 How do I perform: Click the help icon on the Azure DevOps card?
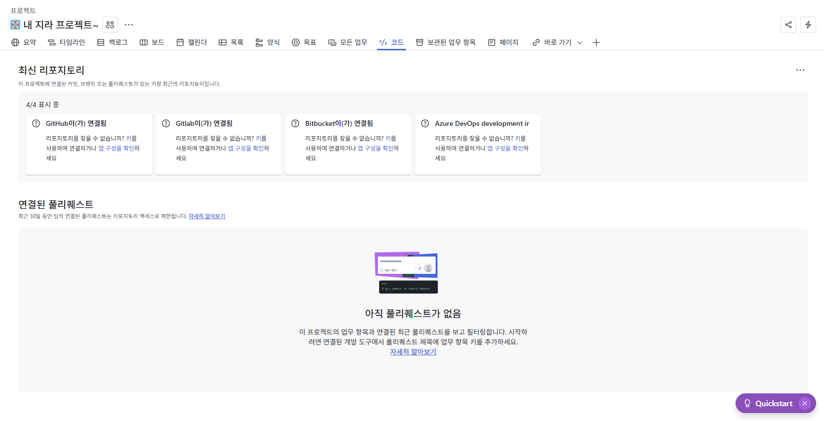[425, 123]
